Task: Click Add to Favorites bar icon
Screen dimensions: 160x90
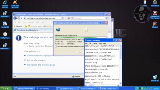Action: coord(26,26)
